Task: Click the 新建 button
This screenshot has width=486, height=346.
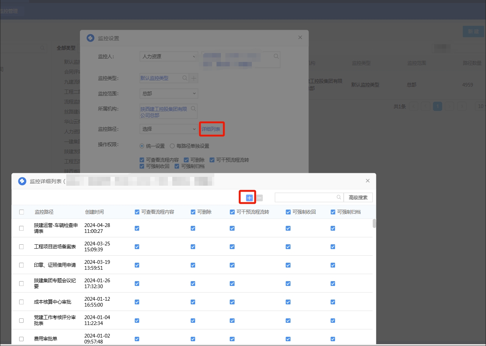Action: (473, 31)
